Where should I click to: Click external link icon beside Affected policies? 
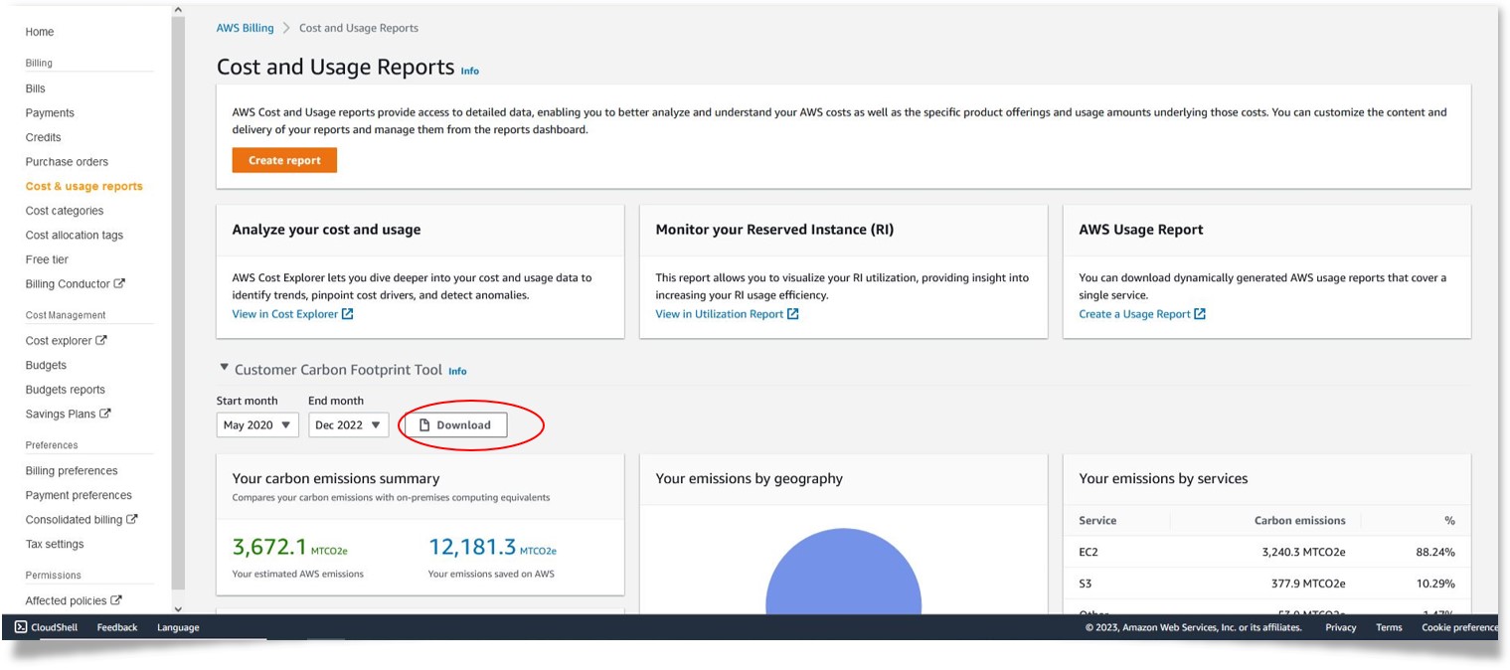point(116,599)
